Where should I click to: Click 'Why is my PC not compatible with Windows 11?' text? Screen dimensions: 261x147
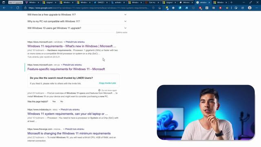coord(53,21)
